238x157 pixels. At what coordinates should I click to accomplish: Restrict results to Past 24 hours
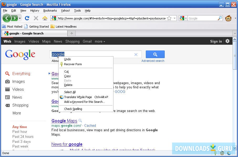tap(23, 137)
